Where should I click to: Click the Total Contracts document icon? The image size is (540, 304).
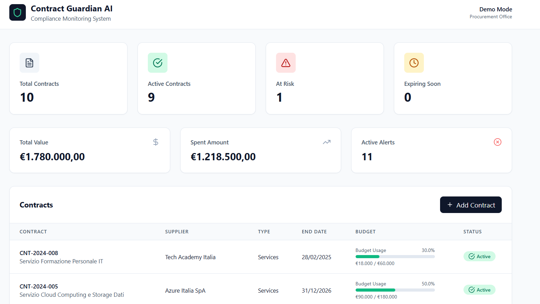click(x=30, y=63)
